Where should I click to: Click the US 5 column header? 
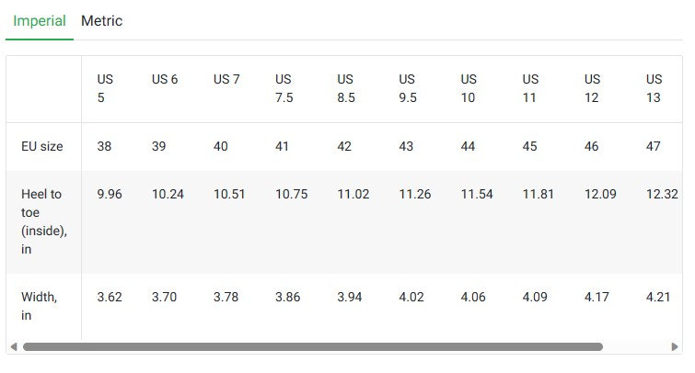coord(105,88)
